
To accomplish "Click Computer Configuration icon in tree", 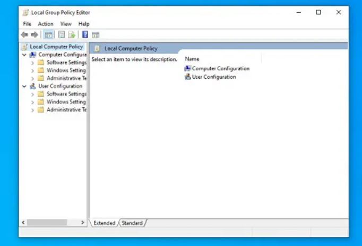I will coord(33,55).
